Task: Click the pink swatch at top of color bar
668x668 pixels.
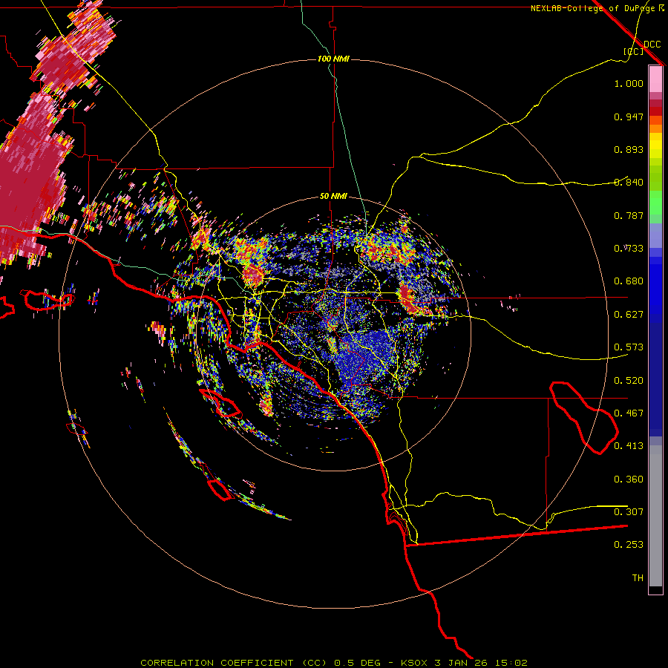Action: (655, 79)
